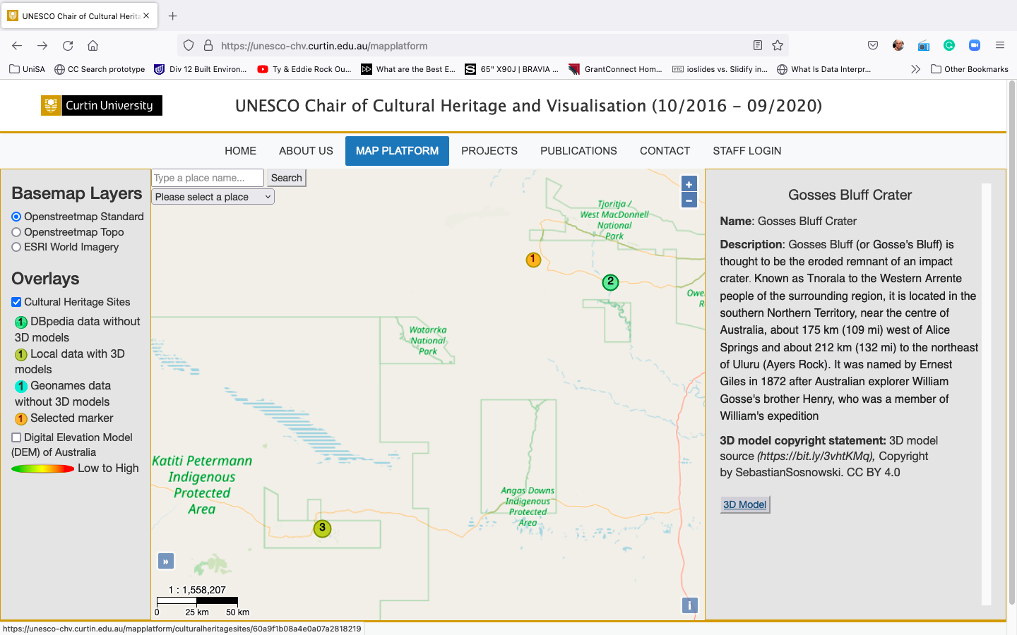The image size is (1017, 635).
Task: Go back with the browser back arrow
Action: (x=17, y=46)
